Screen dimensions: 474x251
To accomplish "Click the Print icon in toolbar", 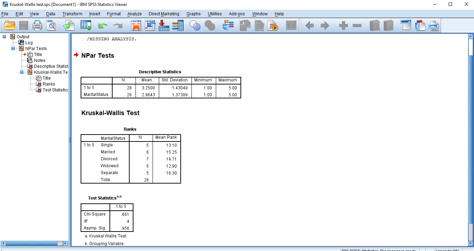I will (x=37, y=25).
